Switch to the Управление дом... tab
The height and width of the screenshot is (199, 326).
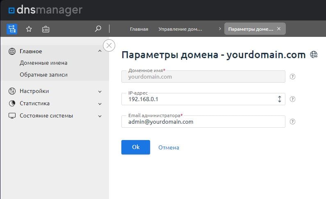[x=180, y=29]
